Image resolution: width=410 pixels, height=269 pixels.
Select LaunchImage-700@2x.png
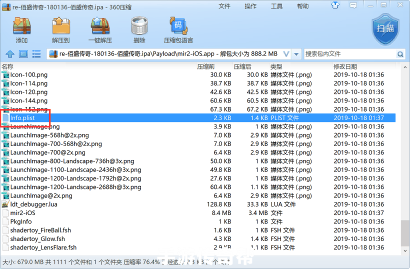[47, 152]
